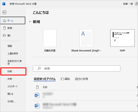Switch to 自分と共有 tab
This screenshot has width=138, height=112.
coord(81,79)
